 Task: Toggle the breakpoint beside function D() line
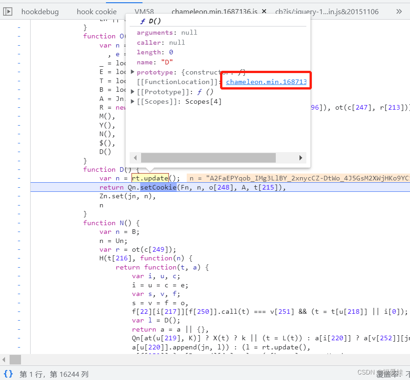click(19, 169)
